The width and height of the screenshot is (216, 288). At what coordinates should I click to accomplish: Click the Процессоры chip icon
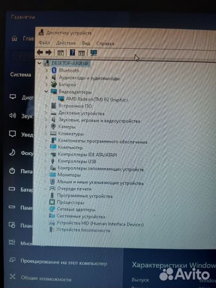(x=52, y=202)
